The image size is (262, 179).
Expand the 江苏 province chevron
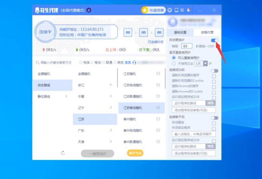click(111, 119)
